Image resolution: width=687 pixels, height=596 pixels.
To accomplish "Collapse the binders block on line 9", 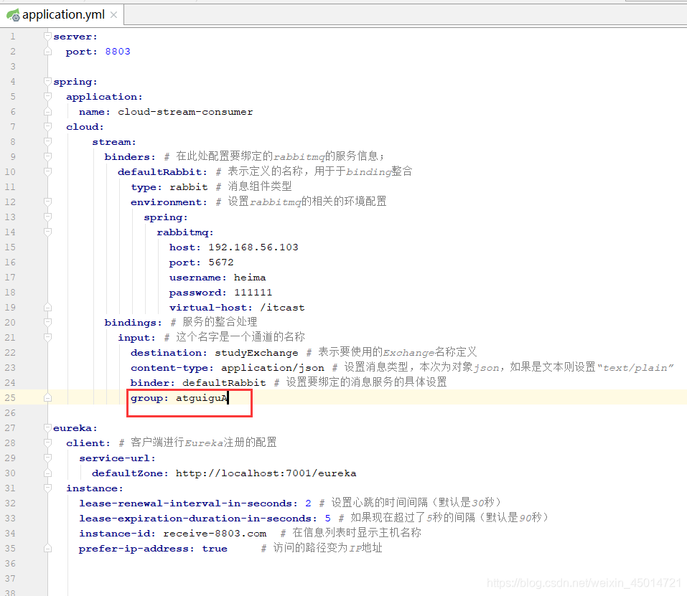I will pyautogui.click(x=48, y=156).
